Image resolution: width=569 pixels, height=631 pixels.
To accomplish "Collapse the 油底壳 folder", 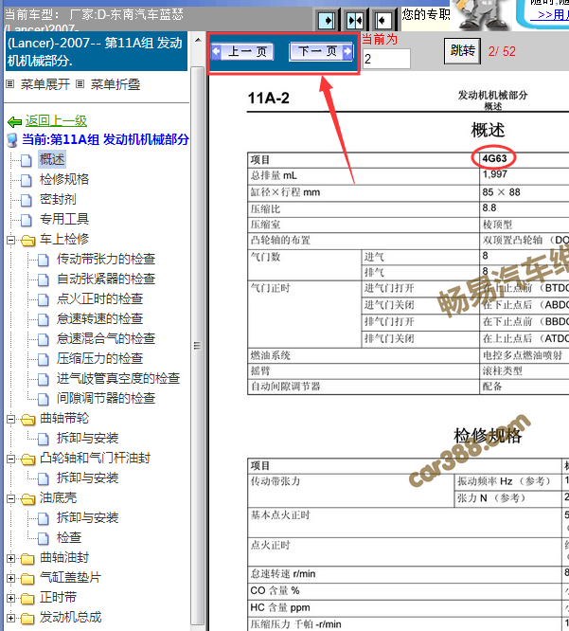I will click(x=10, y=499).
